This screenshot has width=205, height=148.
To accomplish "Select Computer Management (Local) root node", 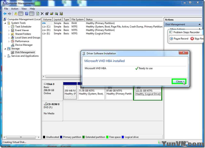I will coord(22,19).
